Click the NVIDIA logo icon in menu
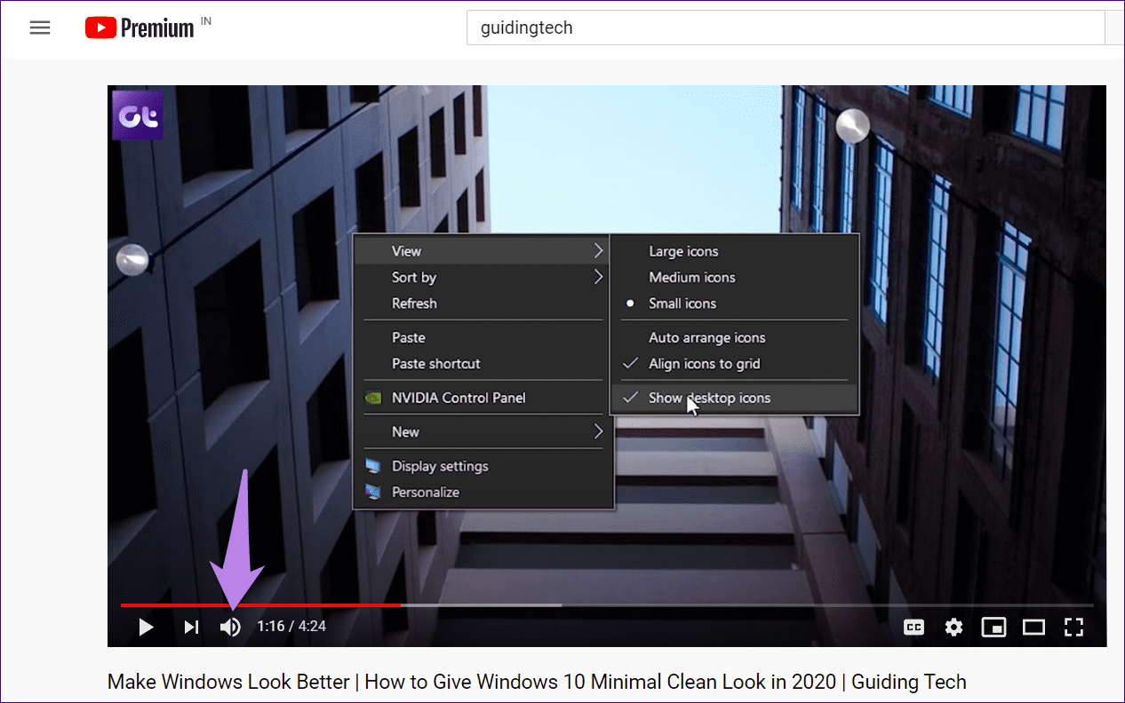 pos(374,398)
